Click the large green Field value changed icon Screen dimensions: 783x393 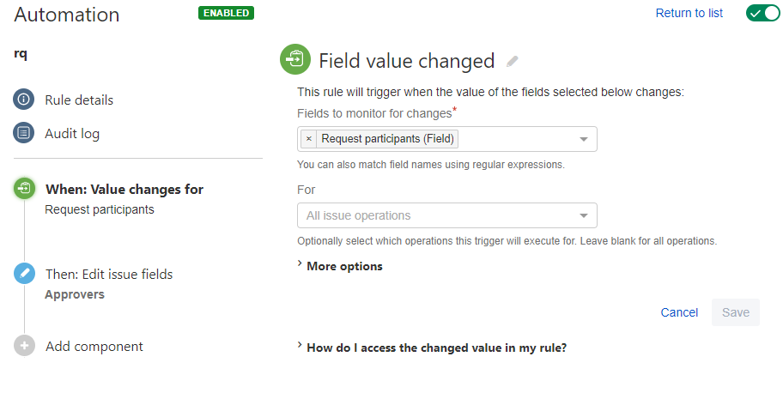[295, 59]
